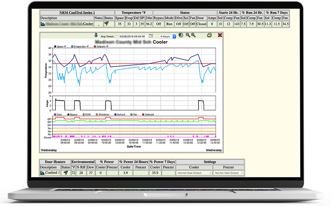Select the Starts 24 Hr Sol value 10

tap(220, 24)
